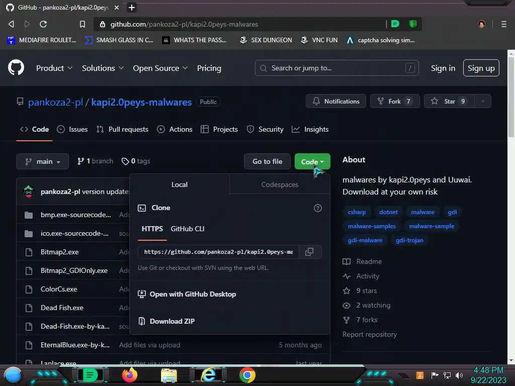Switch to the Issues tab
Viewport: 515px width, 386px height.
point(72,129)
